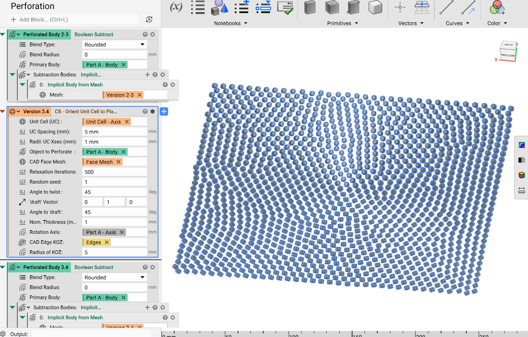This screenshot has height=337, width=528.
Task: Open Blend Type dropdown in Perforated Body 3.4
Action: [143, 277]
